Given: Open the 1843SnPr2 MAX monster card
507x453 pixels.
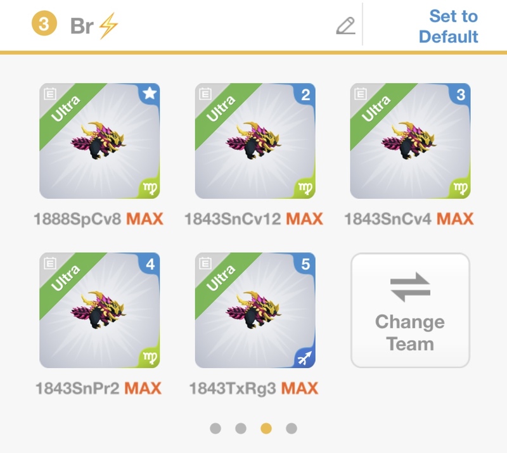Looking at the screenshot, I should (99, 310).
